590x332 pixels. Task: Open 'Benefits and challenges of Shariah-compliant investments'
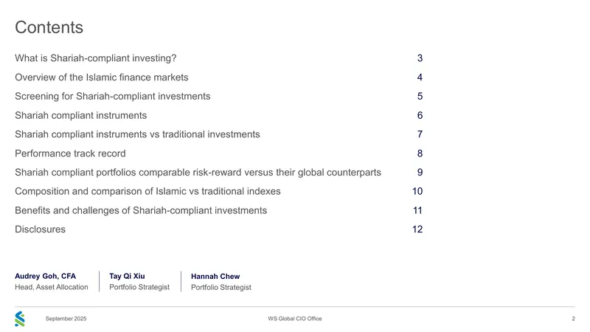141,210
